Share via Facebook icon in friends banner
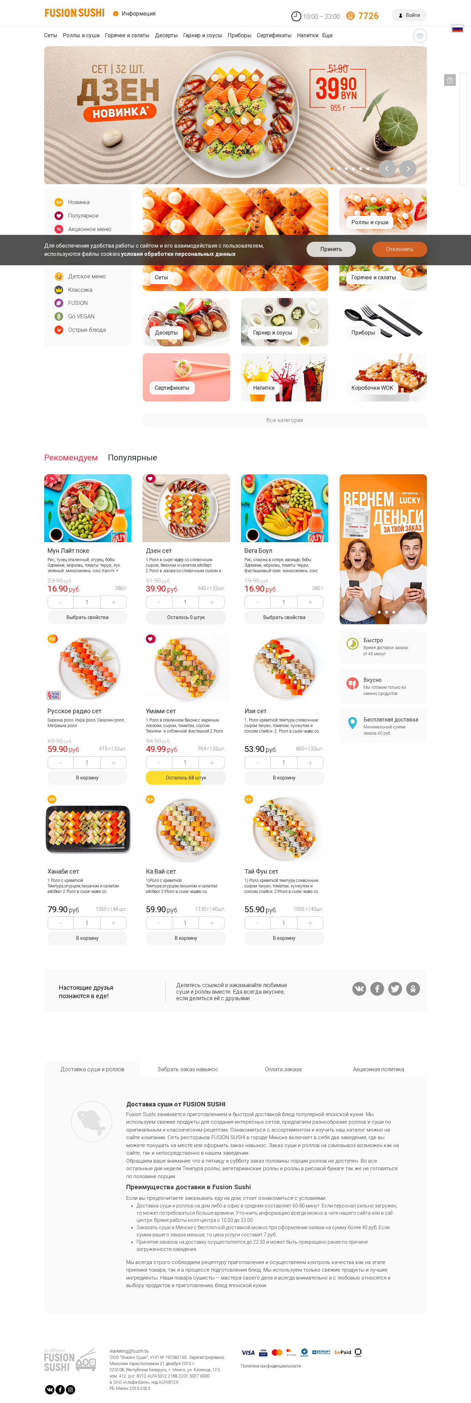Viewport: 471px width, 1403px height. click(377, 988)
